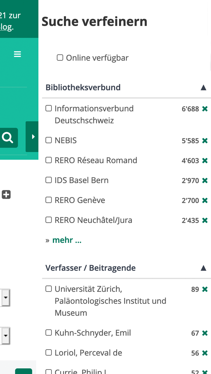
Task: Click the plus icon on left panel
Action: click(x=6, y=195)
